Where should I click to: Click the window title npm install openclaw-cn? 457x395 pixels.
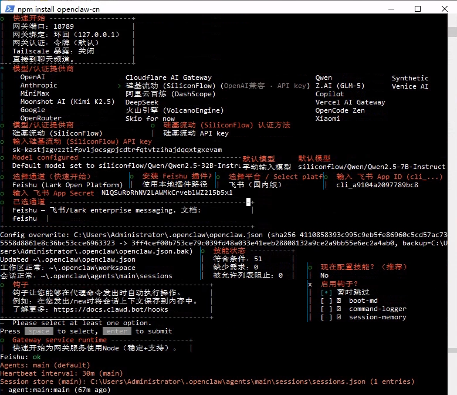click(x=59, y=9)
